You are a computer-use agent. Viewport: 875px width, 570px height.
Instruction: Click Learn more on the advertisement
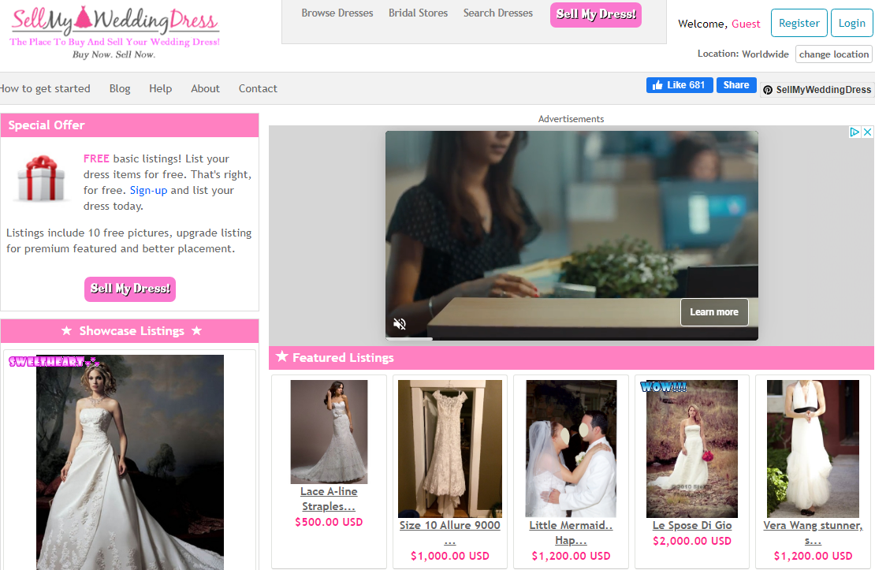click(713, 312)
